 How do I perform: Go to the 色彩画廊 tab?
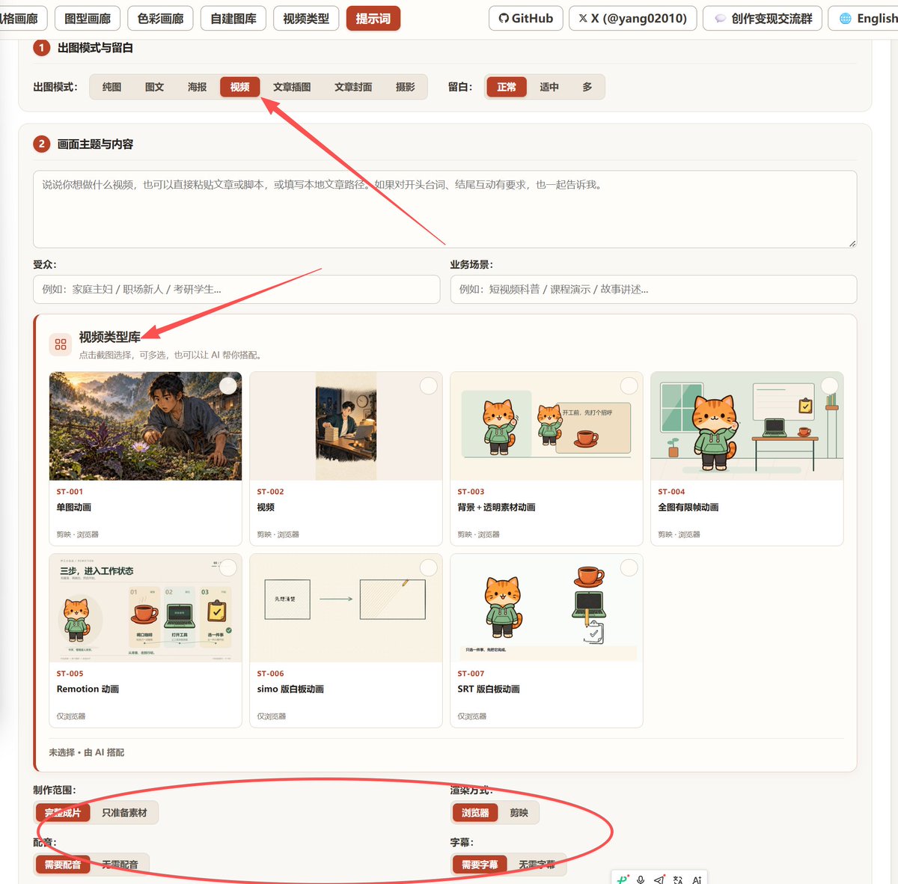pyautogui.click(x=160, y=18)
